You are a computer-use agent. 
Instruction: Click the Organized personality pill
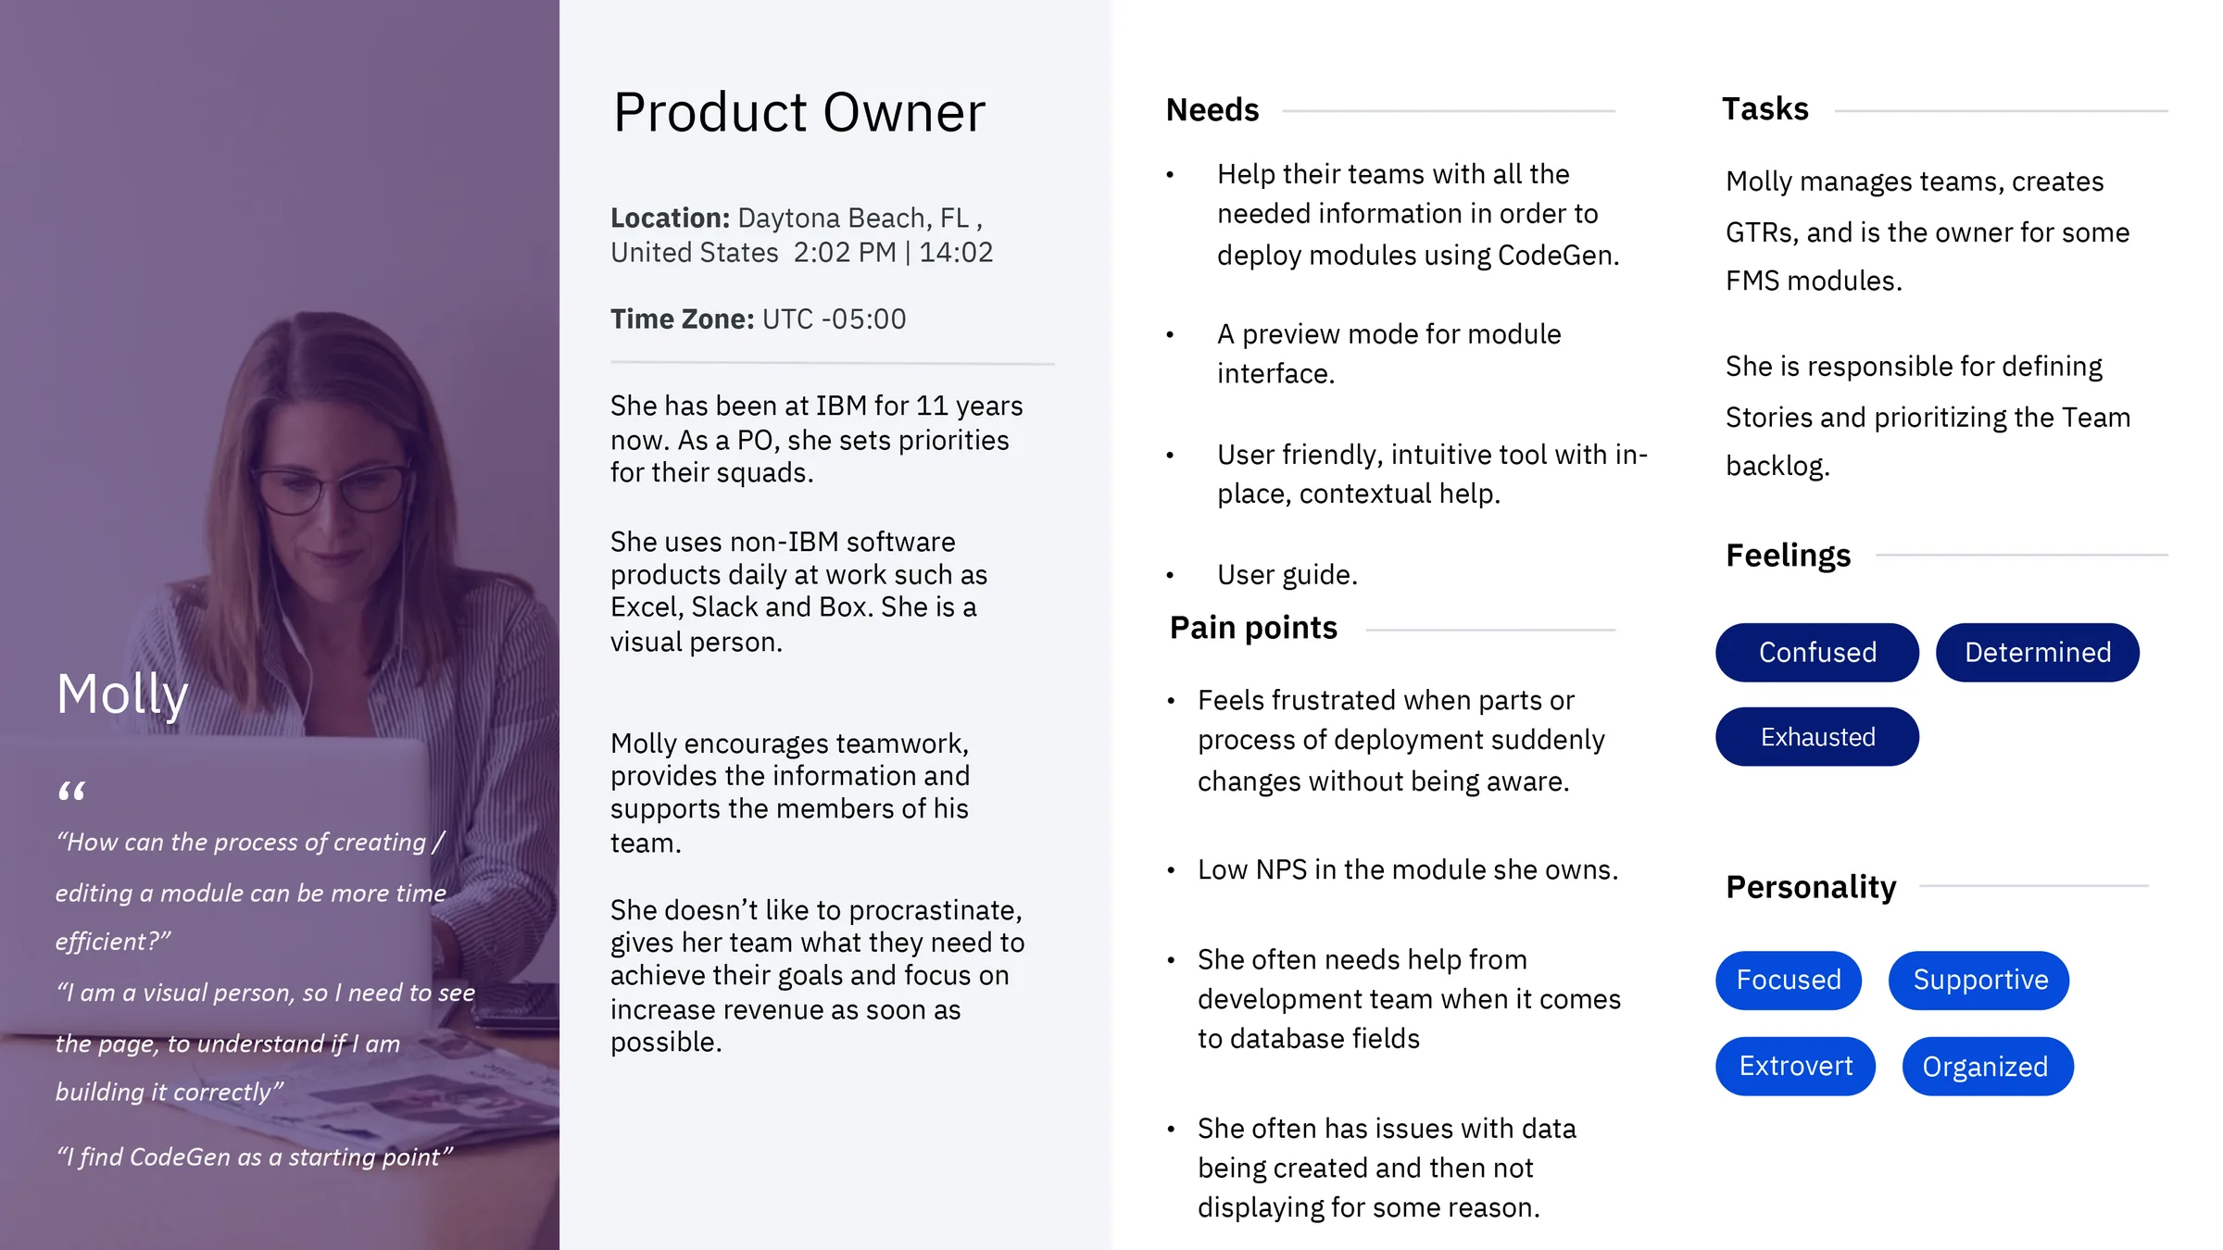point(1985,1067)
